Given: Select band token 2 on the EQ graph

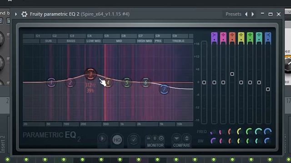Looking at the screenshot, I should click(70, 82).
